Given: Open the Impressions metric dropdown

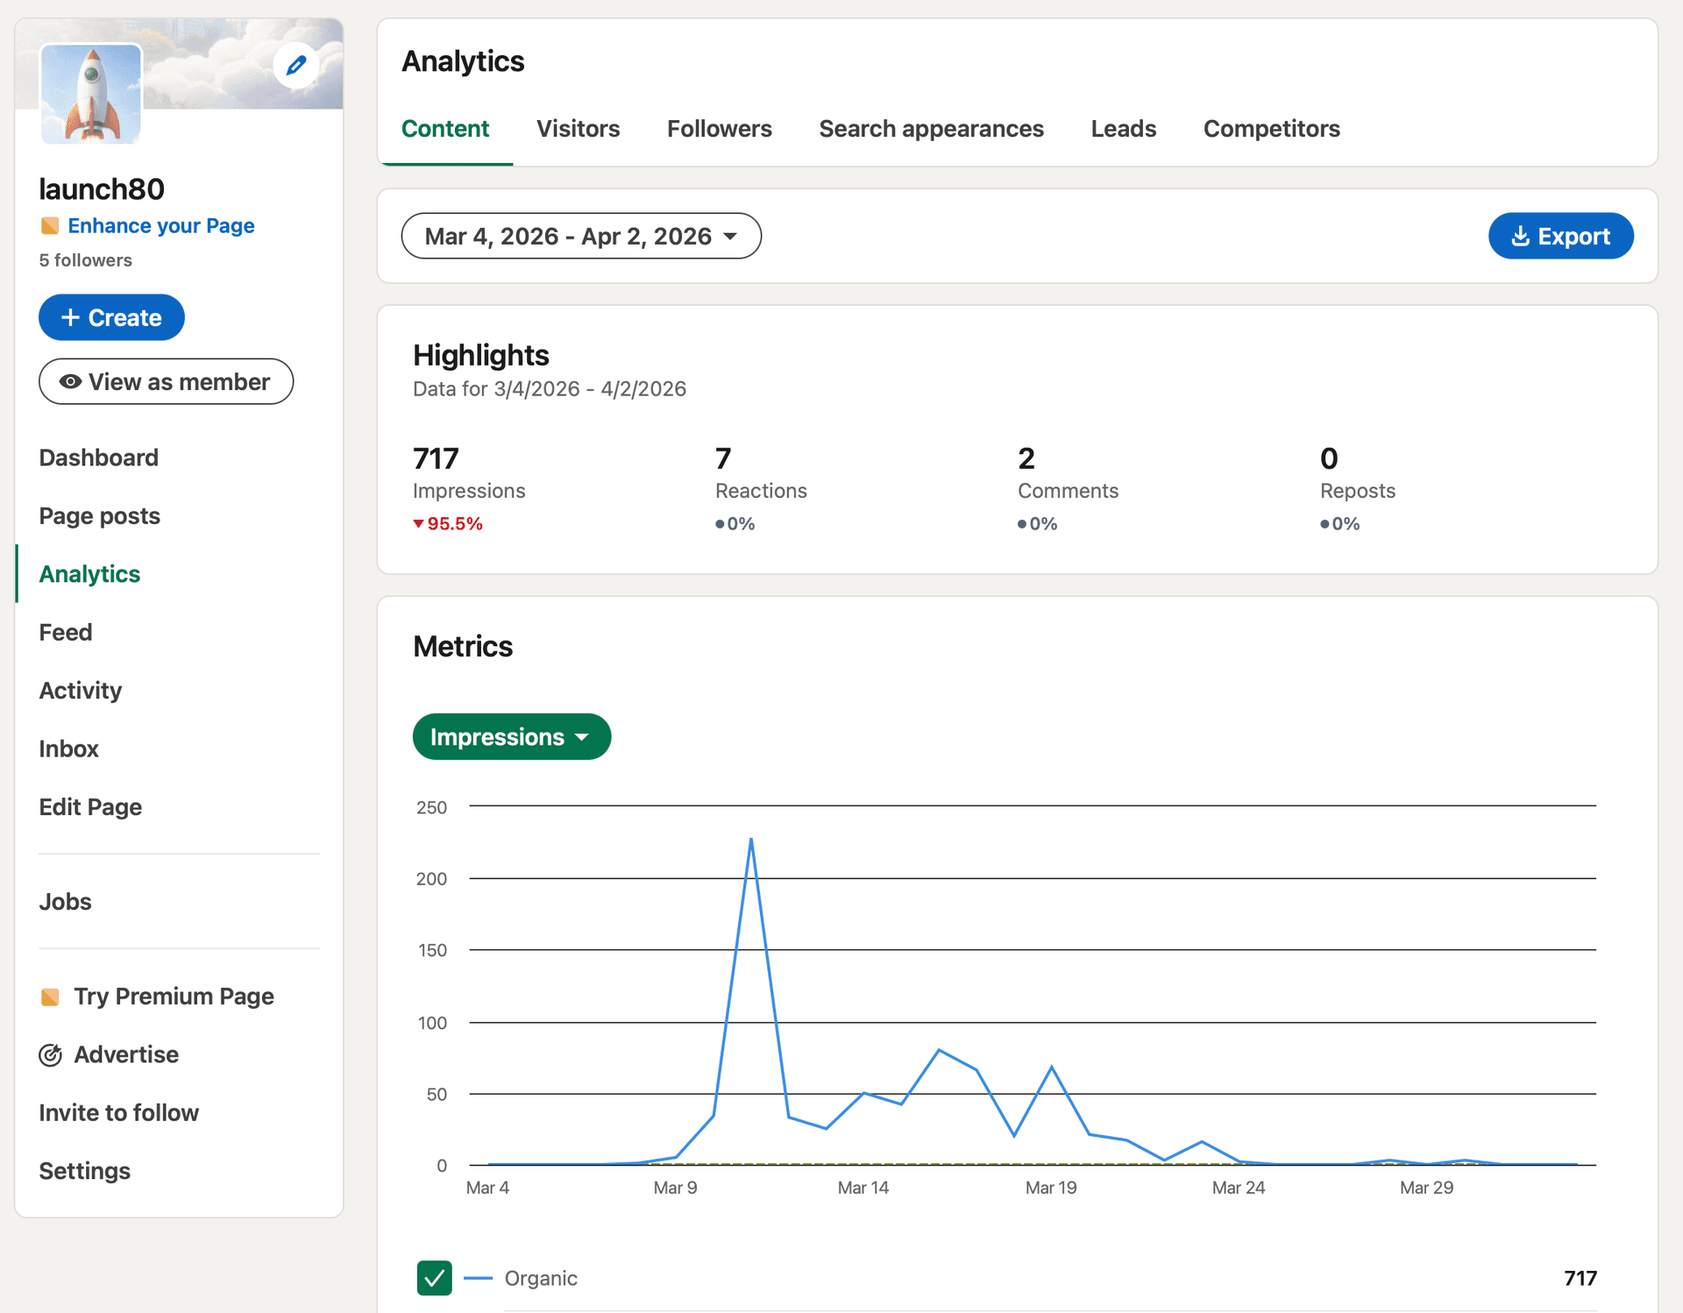Looking at the screenshot, I should (512, 736).
